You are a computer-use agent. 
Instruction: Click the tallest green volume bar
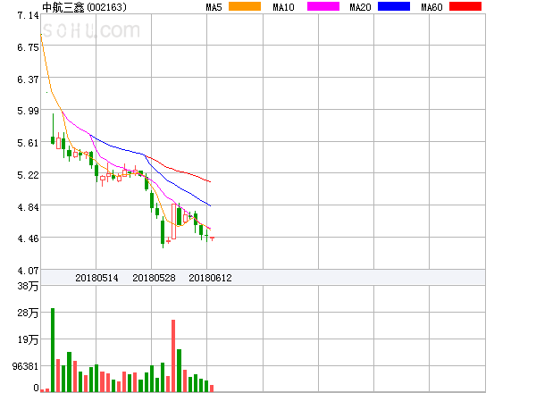pyautogui.click(x=53, y=350)
